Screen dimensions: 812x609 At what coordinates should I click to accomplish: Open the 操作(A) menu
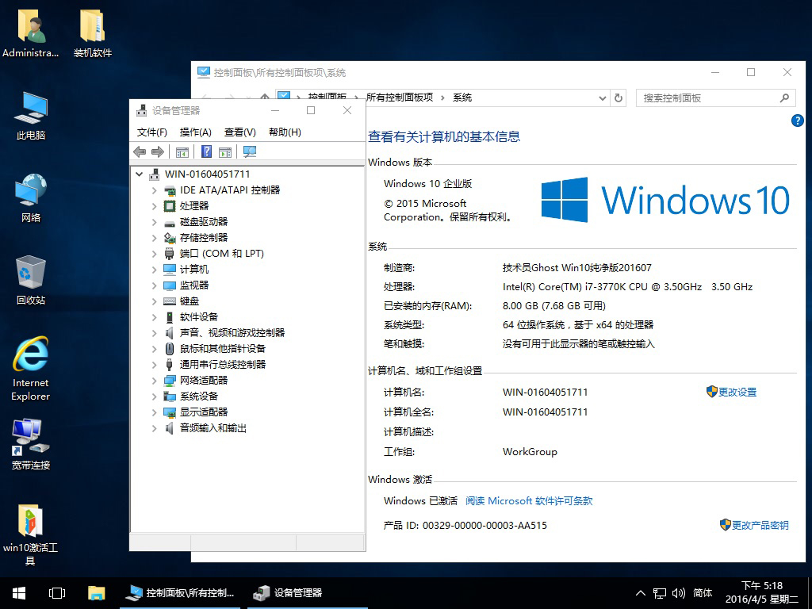point(195,132)
